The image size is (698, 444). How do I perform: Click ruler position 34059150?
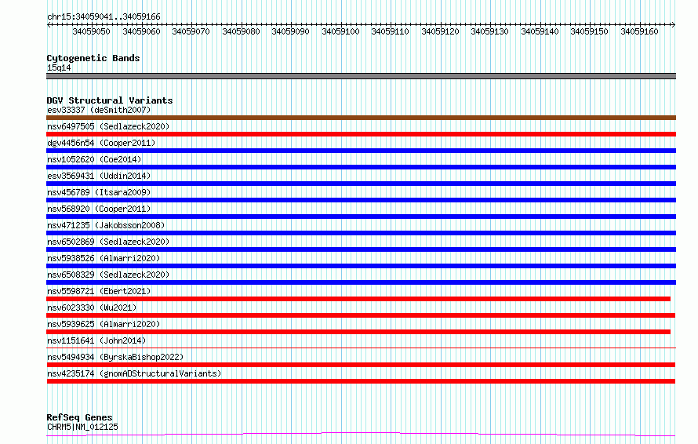point(590,31)
